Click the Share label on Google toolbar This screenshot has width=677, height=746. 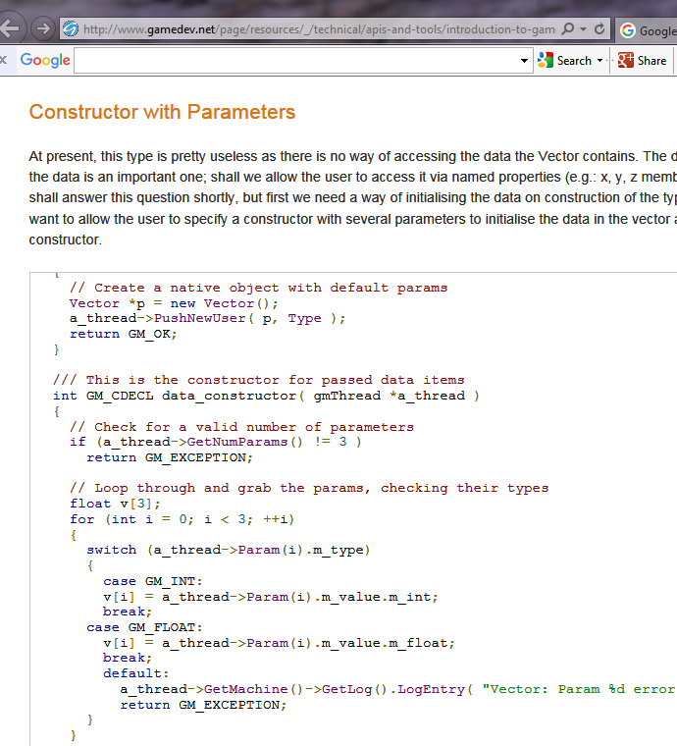[651, 61]
